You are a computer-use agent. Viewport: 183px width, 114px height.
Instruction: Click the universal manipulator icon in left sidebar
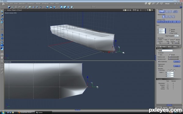point(2,22)
